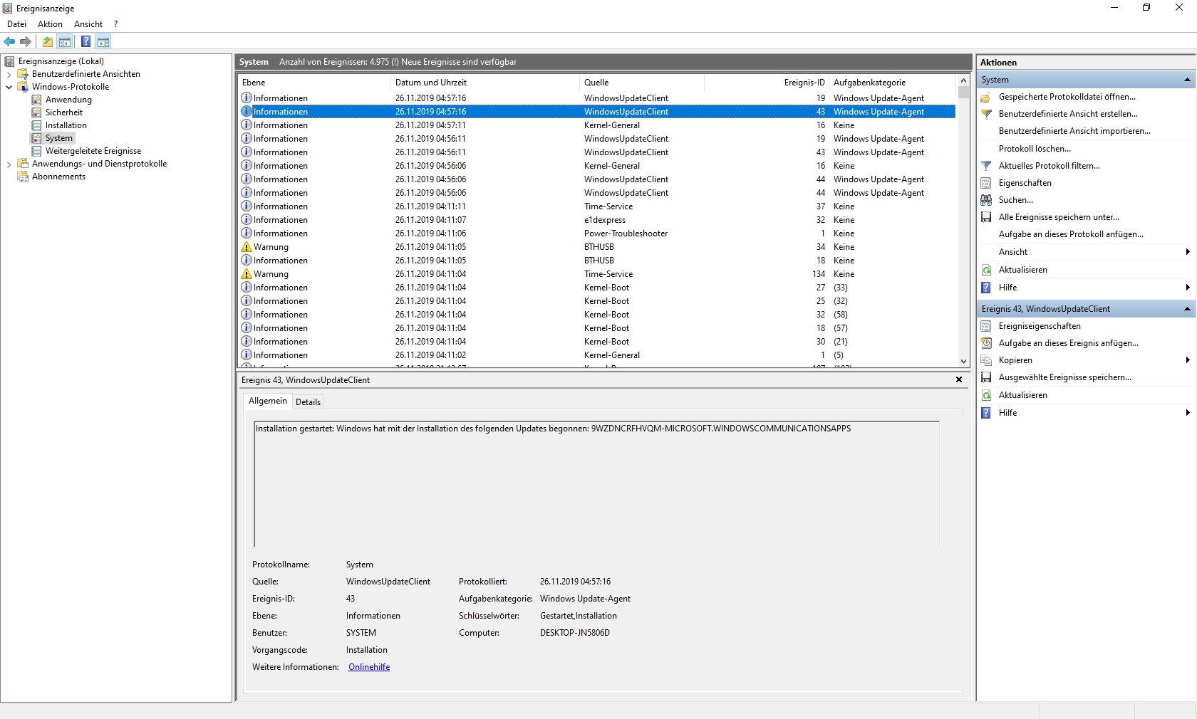Toggle the console tree toolbar icon
Viewport: 1197px width, 719px height.
(65, 42)
